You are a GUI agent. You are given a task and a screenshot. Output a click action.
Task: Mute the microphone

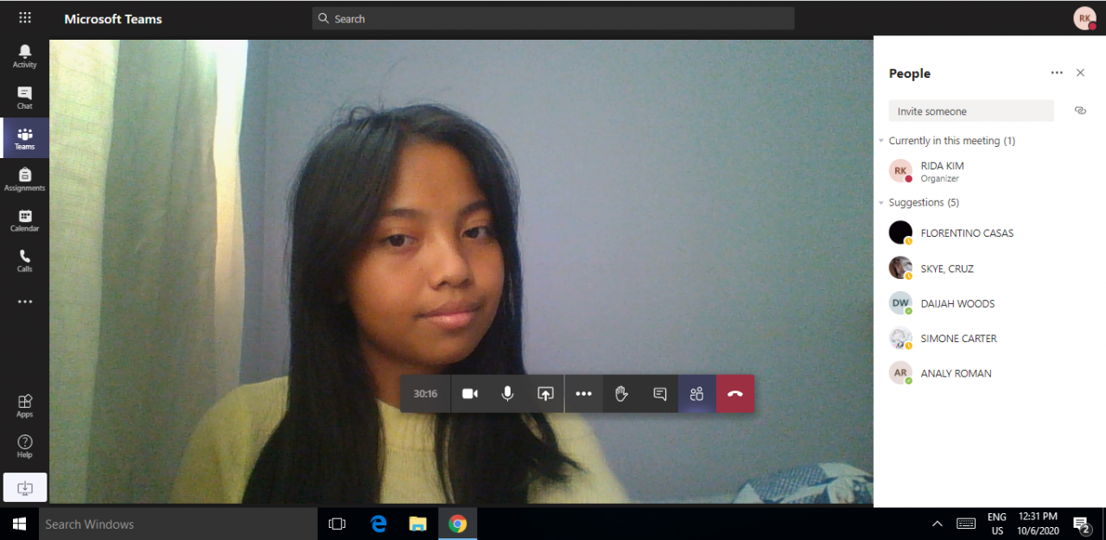tap(507, 394)
